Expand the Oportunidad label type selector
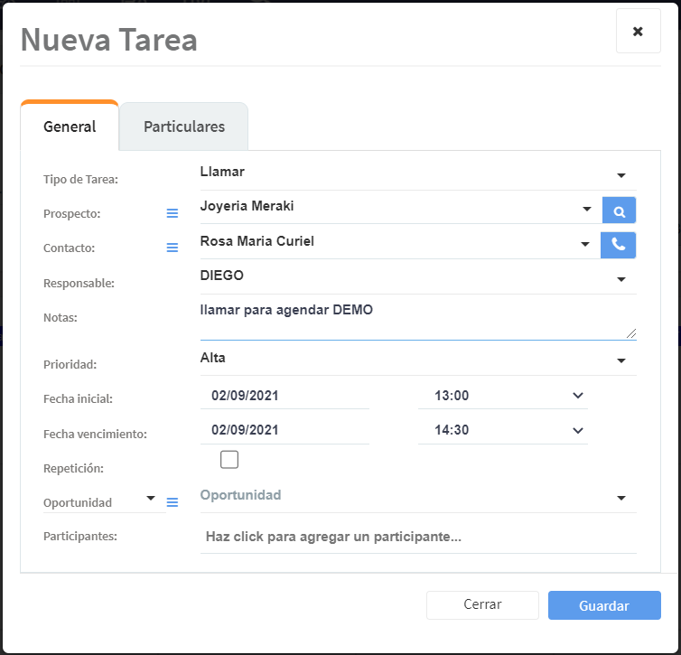This screenshot has height=655, width=681. (149, 499)
